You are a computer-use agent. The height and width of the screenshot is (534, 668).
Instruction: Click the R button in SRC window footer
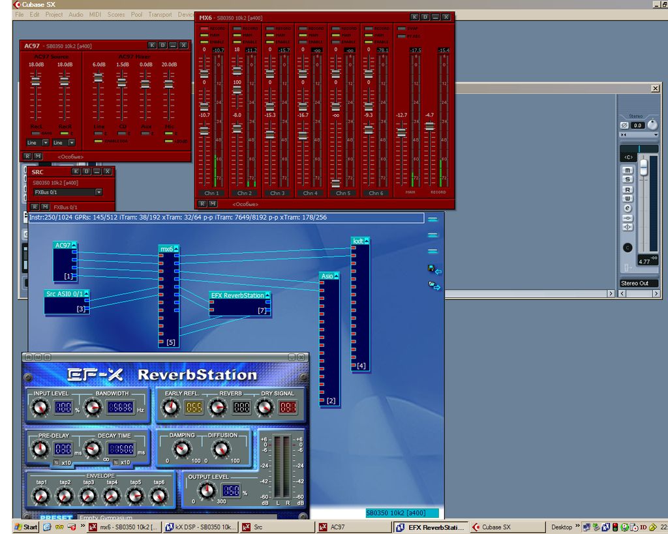pos(35,207)
